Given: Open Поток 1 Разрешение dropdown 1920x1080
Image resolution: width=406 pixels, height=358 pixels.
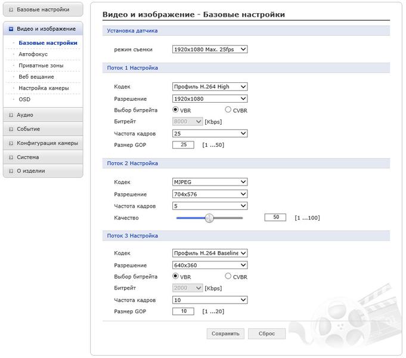Looking at the screenshot, I should (x=210, y=98).
